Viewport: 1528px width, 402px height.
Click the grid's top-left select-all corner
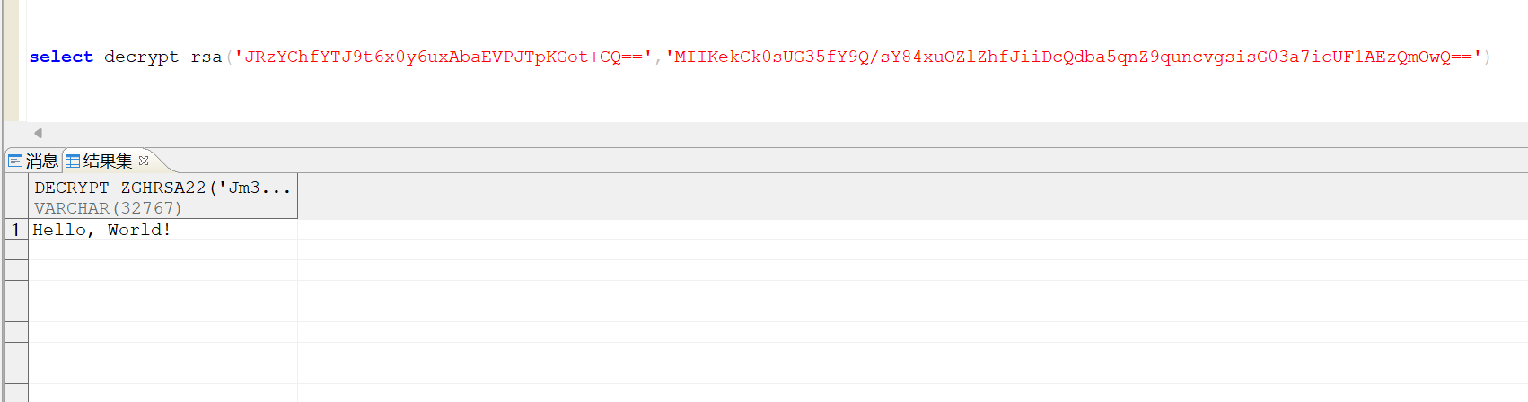click(16, 197)
